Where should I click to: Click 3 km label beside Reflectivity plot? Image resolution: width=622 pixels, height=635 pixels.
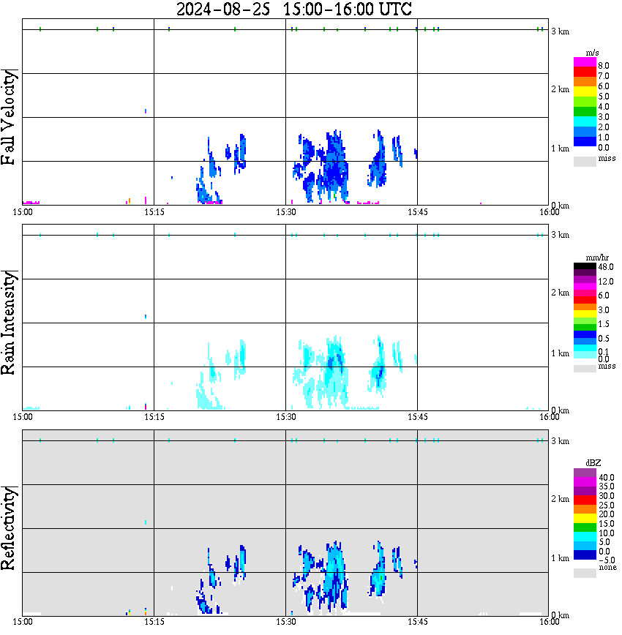coord(560,441)
